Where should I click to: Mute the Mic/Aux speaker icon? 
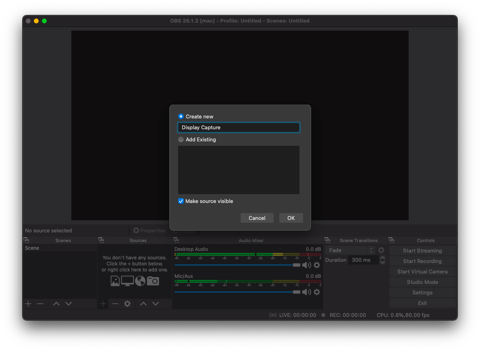coord(306,292)
